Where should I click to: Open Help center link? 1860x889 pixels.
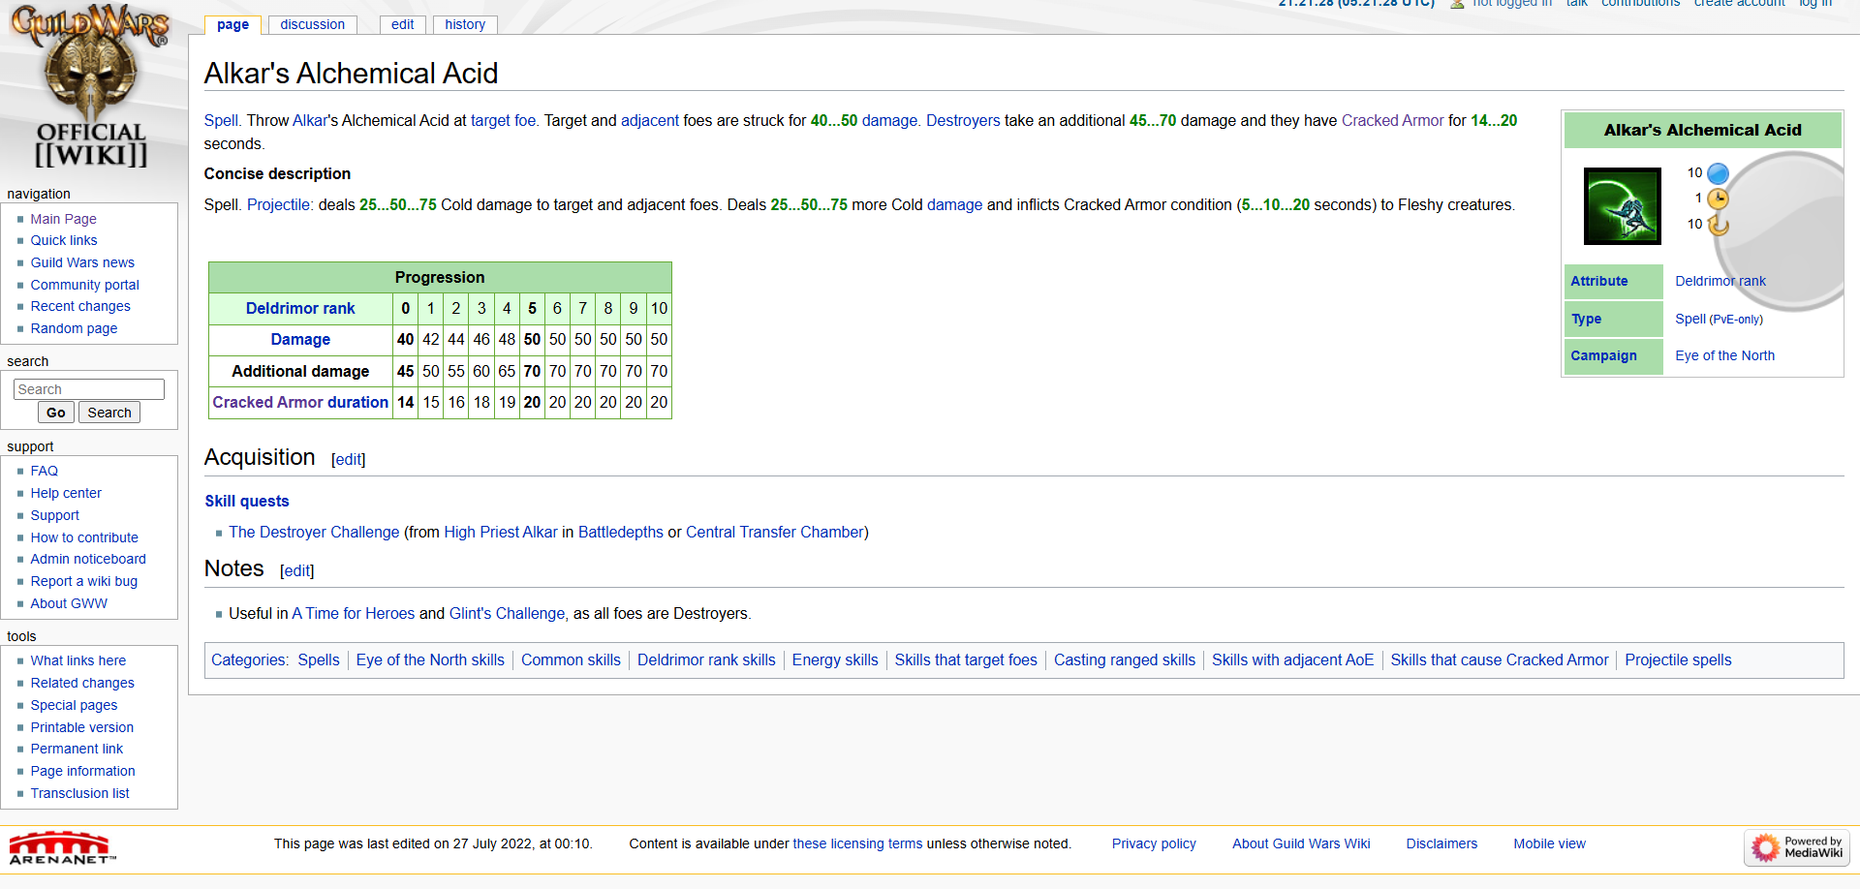pos(66,493)
